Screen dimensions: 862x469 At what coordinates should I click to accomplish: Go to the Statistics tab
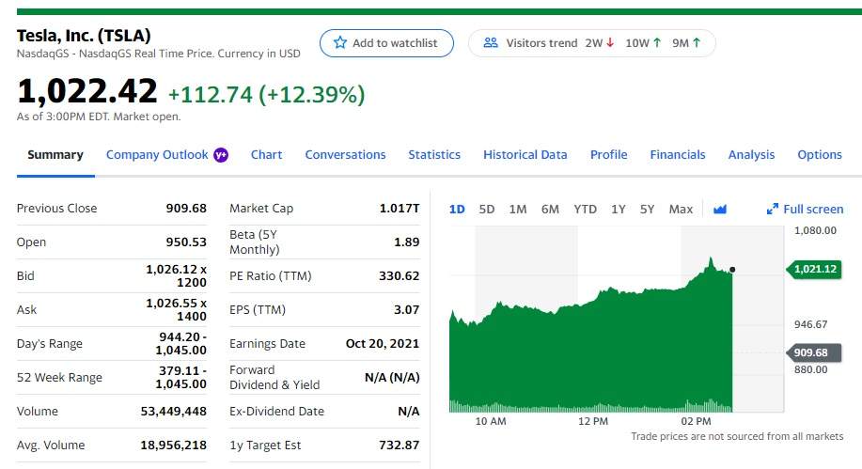pyautogui.click(x=434, y=154)
